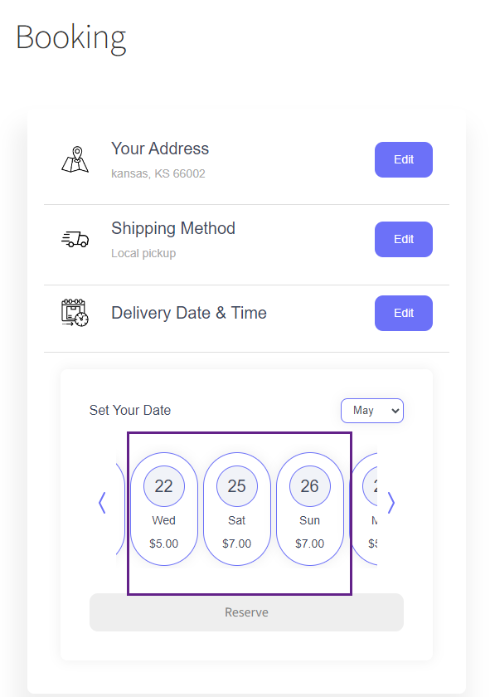Choose Sun 26 date for $7.00
The width and height of the screenshot is (490, 697).
point(309,509)
